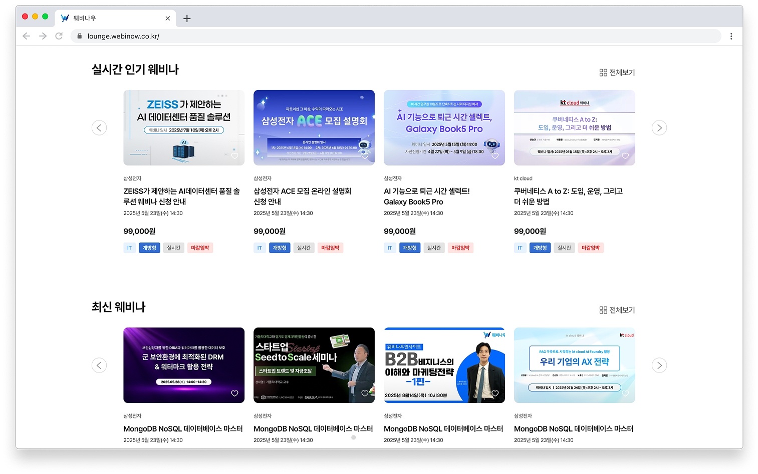Click 전체보기 next to 실시간 인기 웨비나
This screenshot has height=474, width=758.
point(617,72)
